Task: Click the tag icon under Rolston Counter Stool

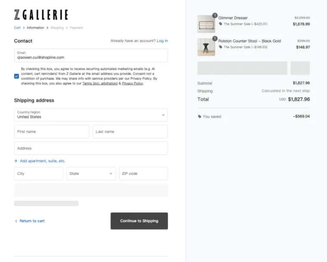Action: (220, 47)
